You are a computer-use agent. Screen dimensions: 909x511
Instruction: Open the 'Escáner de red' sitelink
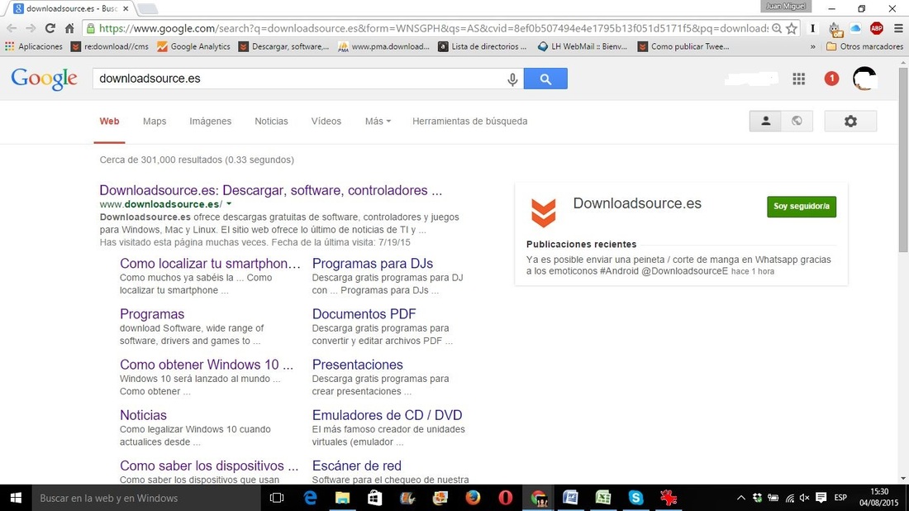click(356, 466)
